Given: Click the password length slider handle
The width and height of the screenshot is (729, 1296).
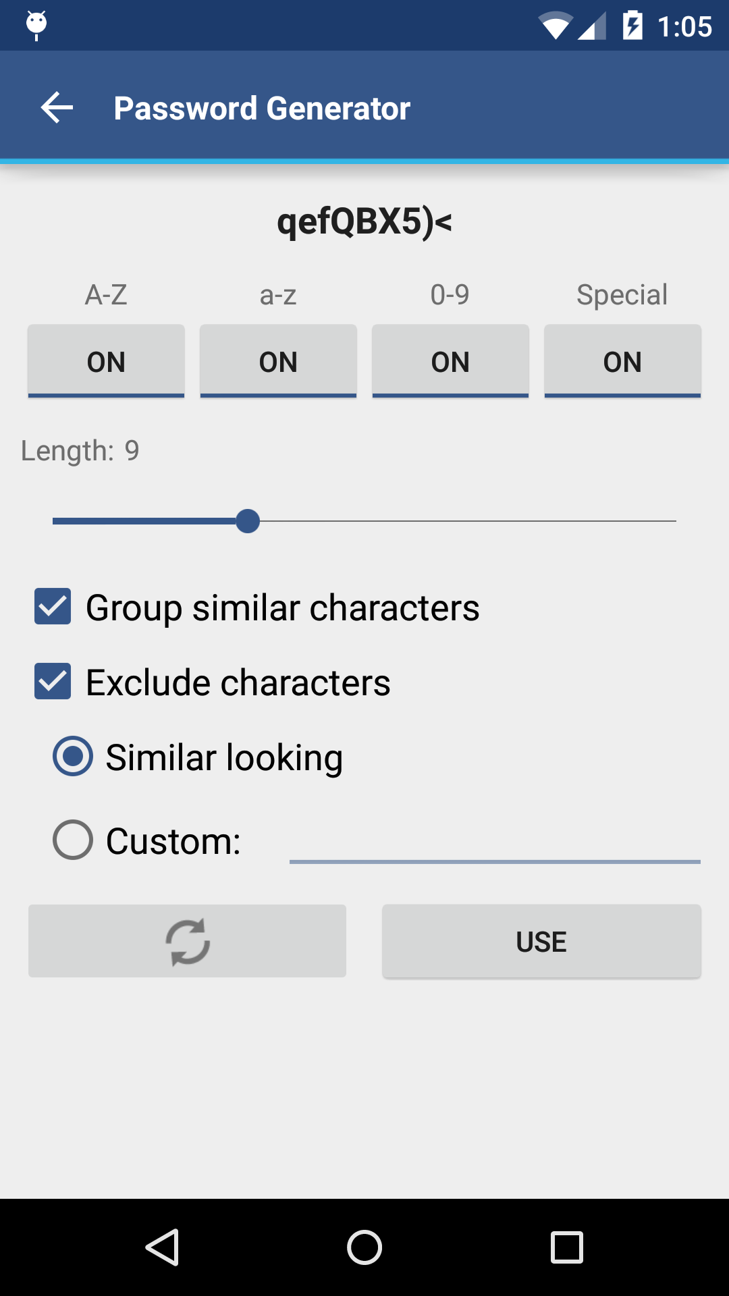Looking at the screenshot, I should pyautogui.click(x=248, y=521).
